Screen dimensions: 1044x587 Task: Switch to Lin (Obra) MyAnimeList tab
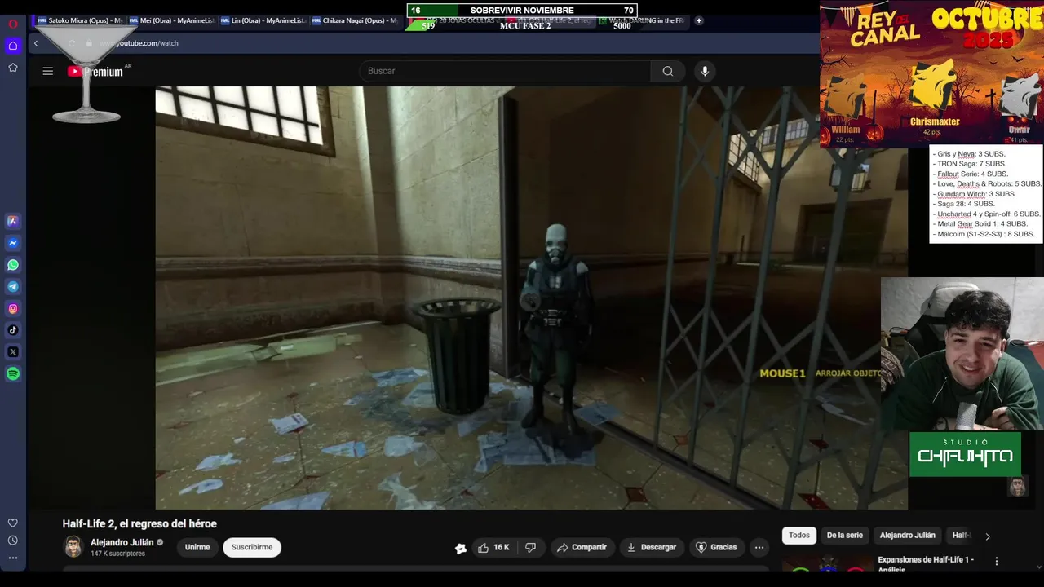pyautogui.click(x=262, y=20)
